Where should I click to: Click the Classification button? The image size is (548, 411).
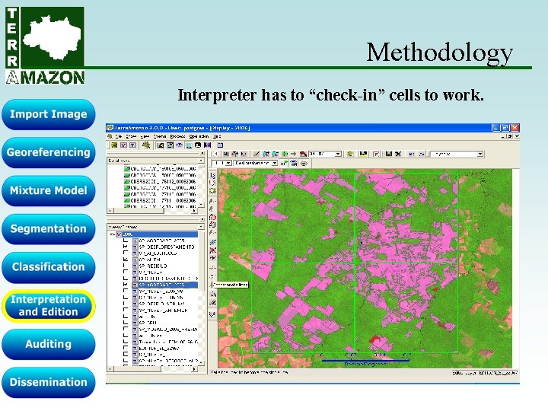tap(48, 267)
